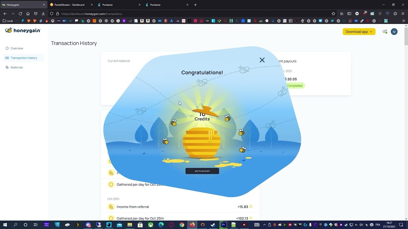This screenshot has height=229, width=408.
Task: Switch to the first Portainer tab
Action: (119, 5)
